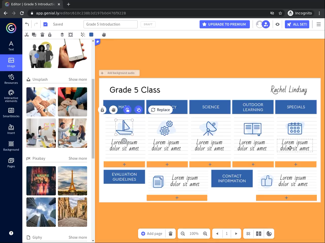This screenshot has height=243, width=325.
Task: Duplicate selection using the copy icon
Action: [x=34, y=35]
